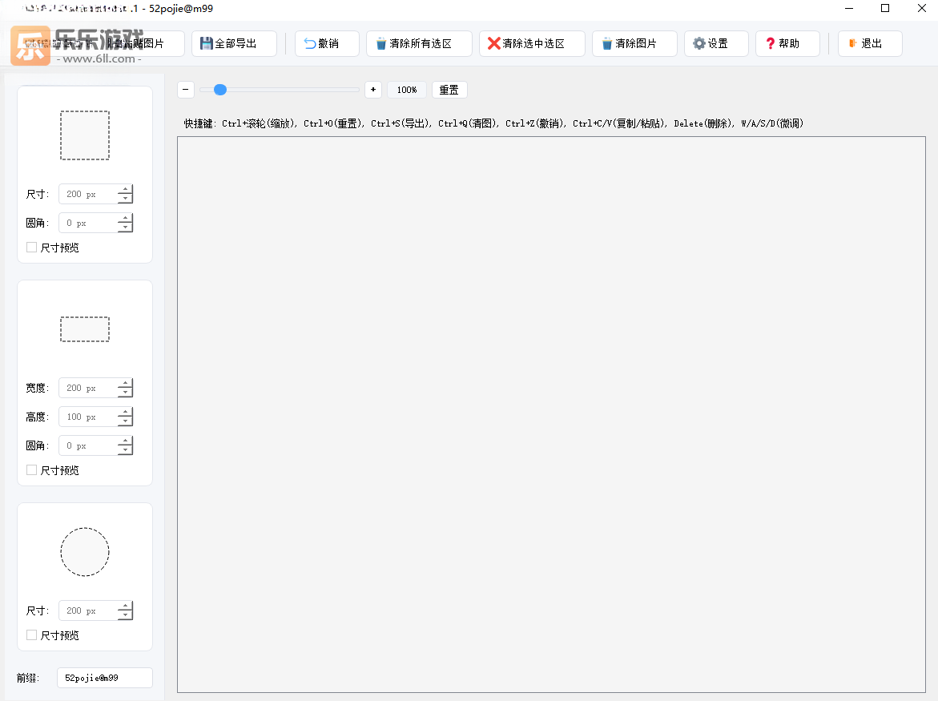Enable 尺寸预览 for the square shape
The height and width of the screenshot is (701, 938).
point(32,247)
